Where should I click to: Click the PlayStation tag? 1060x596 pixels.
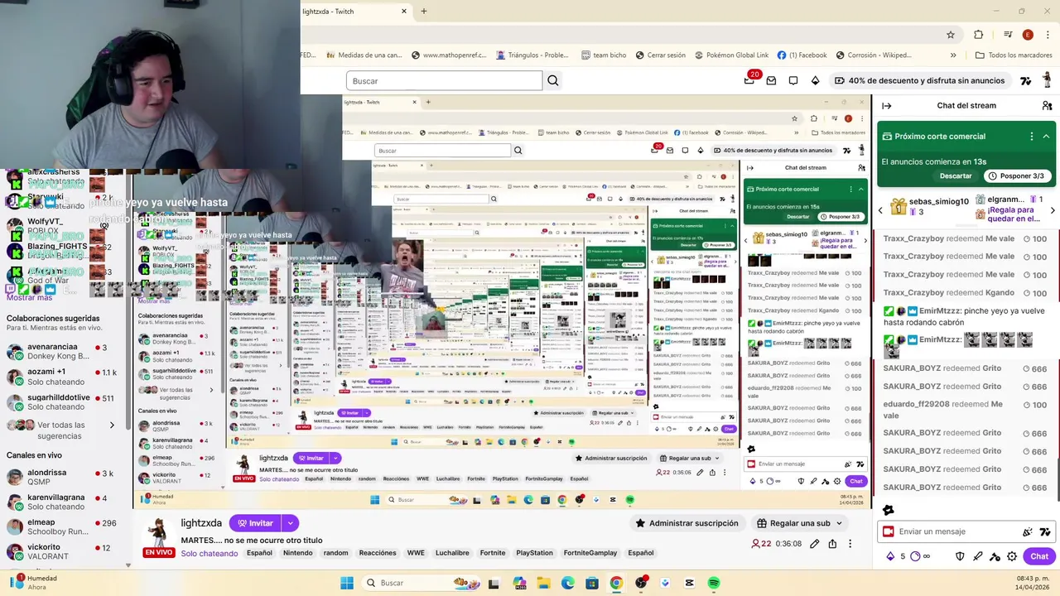[x=534, y=553]
